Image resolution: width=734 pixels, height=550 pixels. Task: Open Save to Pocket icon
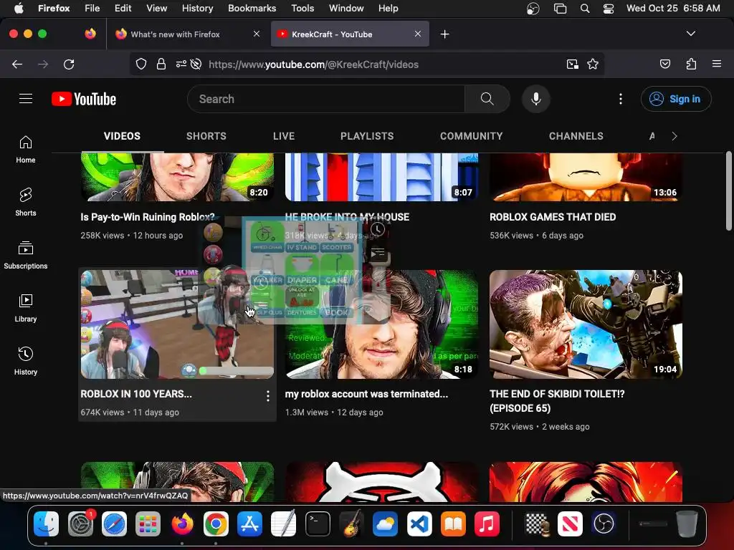(x=664, y=64)
